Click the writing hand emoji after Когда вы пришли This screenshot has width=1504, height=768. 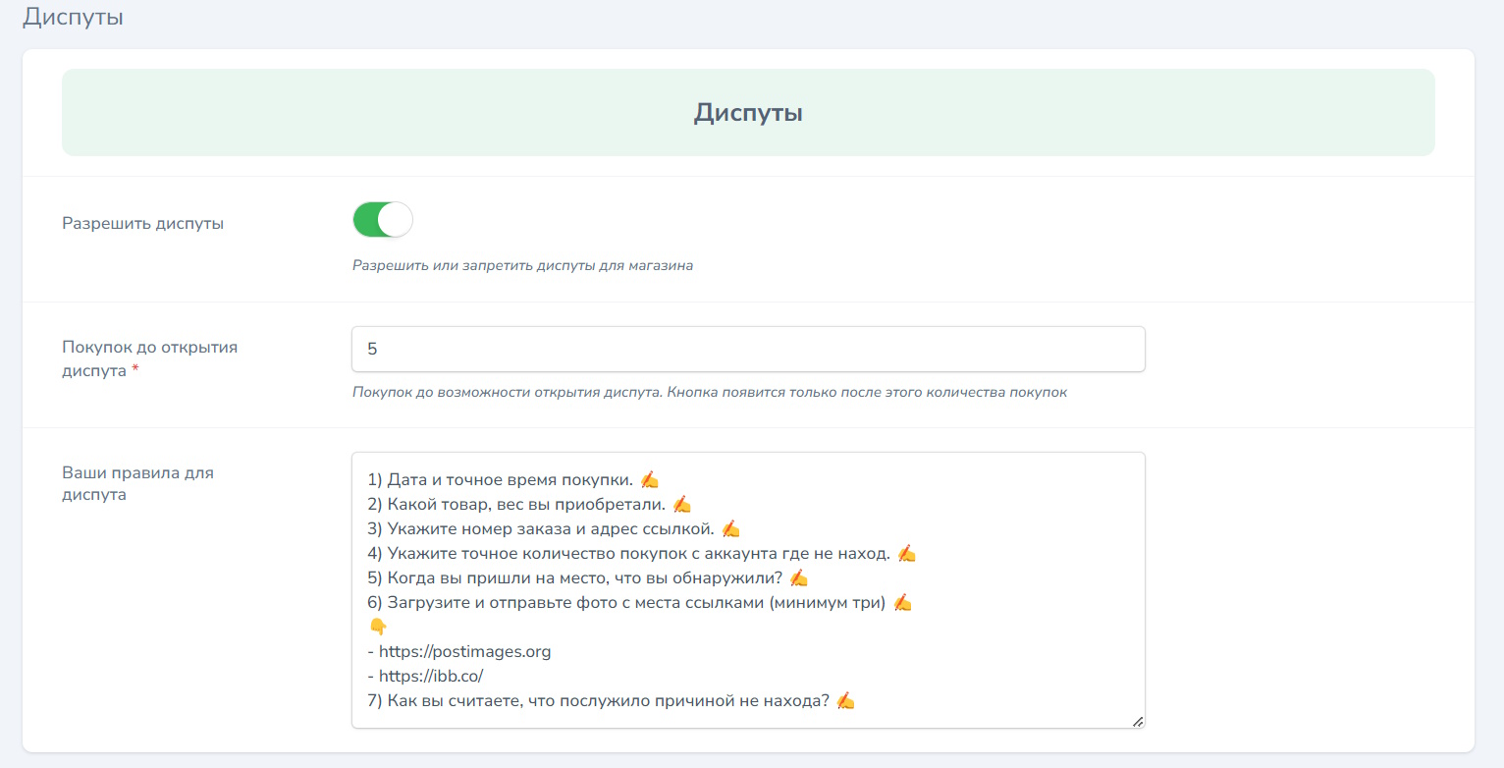pos(798,578)
